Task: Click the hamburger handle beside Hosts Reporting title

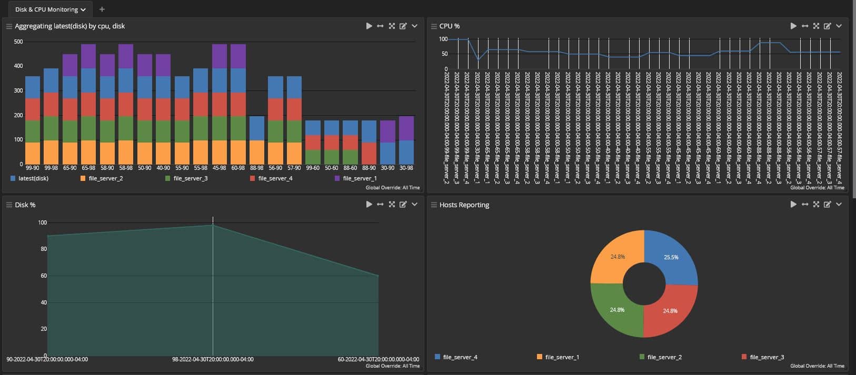Action: 433,205
